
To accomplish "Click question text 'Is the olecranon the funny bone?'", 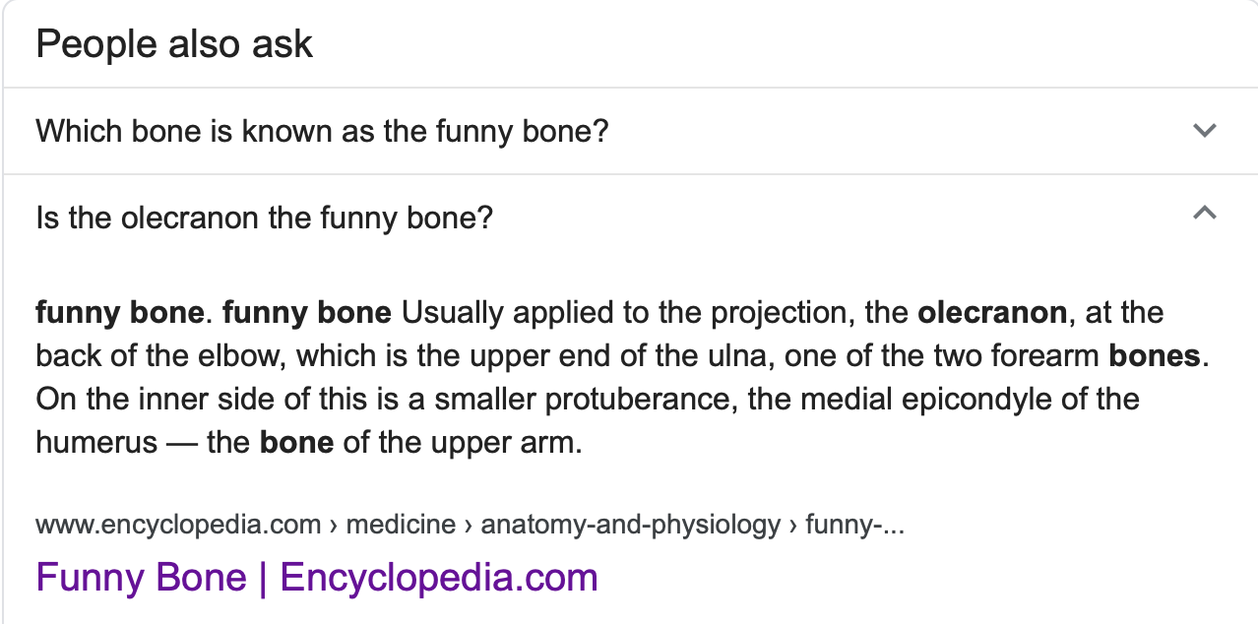I will [x=264, y=217].
